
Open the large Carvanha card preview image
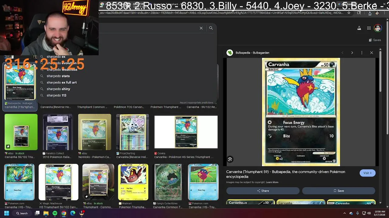point(301,112)
